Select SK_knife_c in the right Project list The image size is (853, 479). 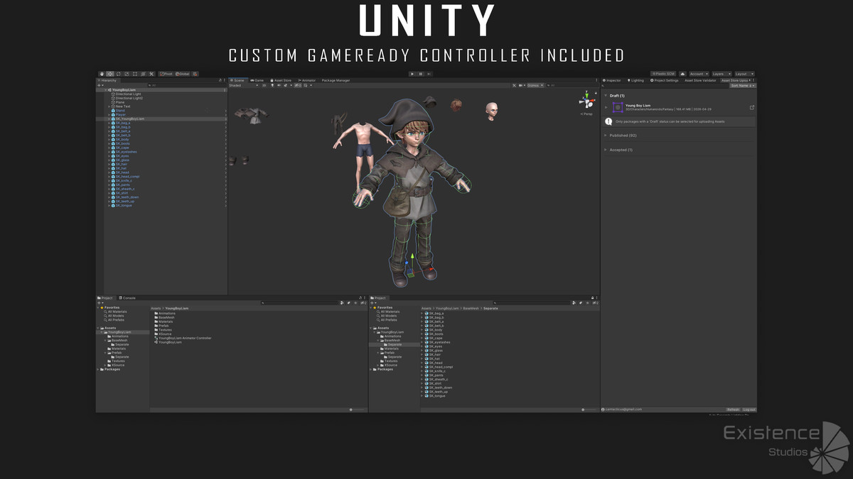[x=436, y=371]
